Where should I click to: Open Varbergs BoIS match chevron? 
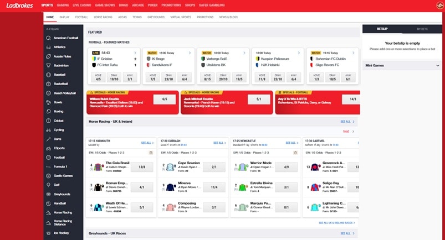tap(244, 53)
